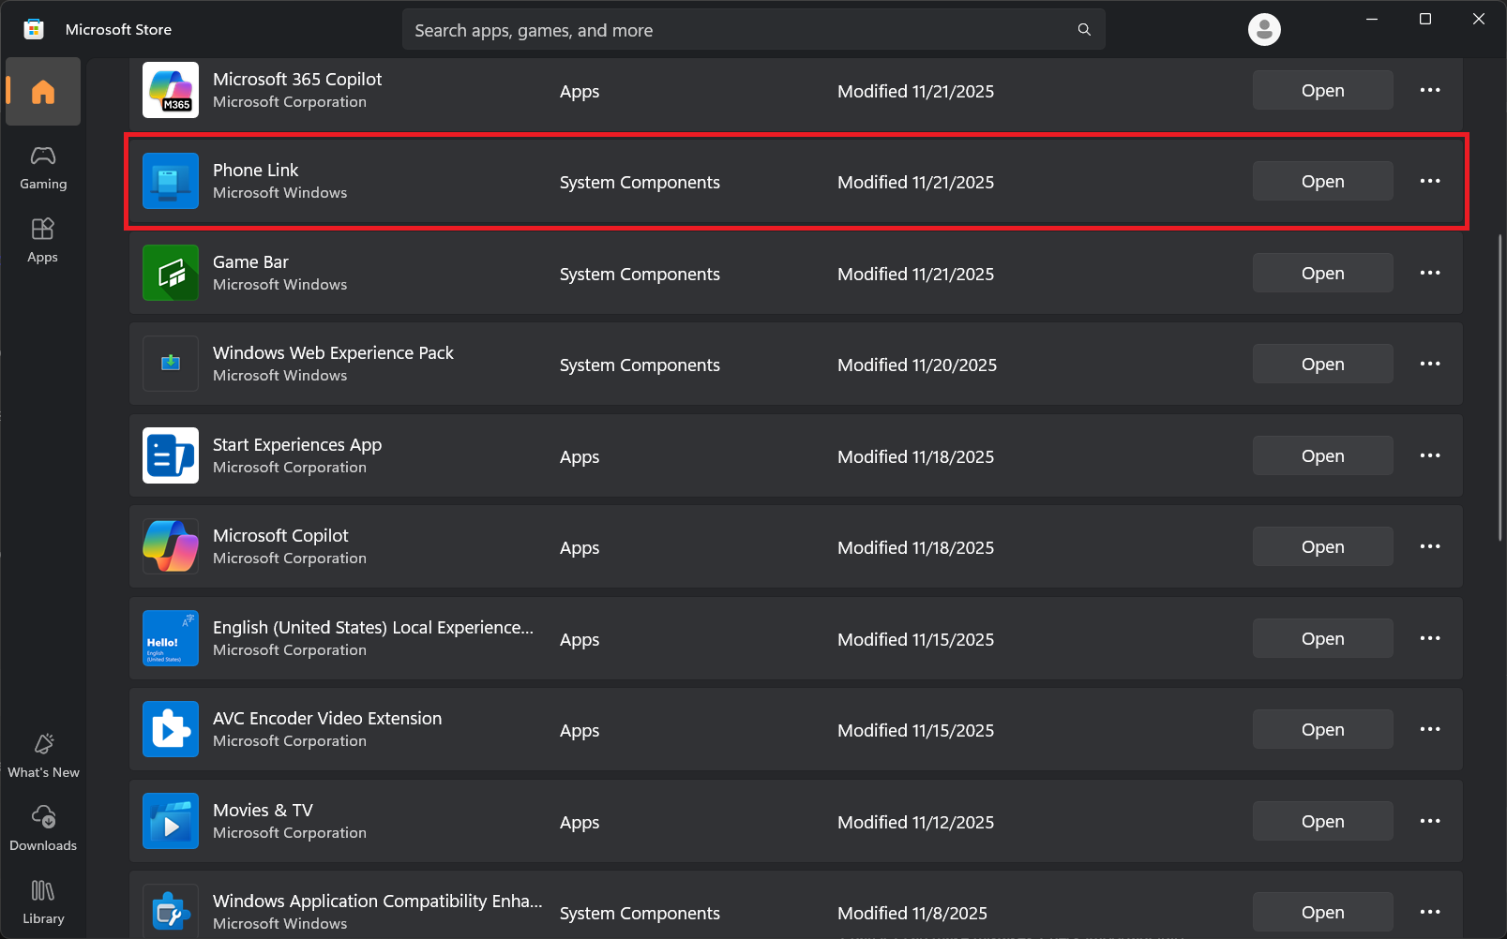Open more options menu for Game Bar
1507x939 pixels.
[x=1430, y=273]
